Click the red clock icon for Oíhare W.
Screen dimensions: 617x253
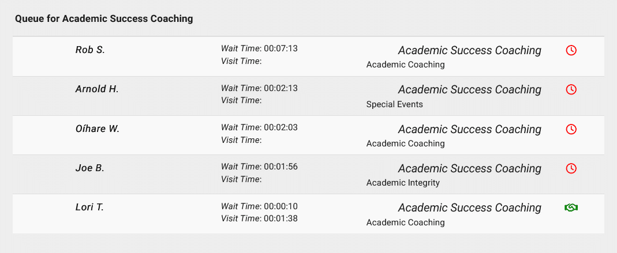571,129
